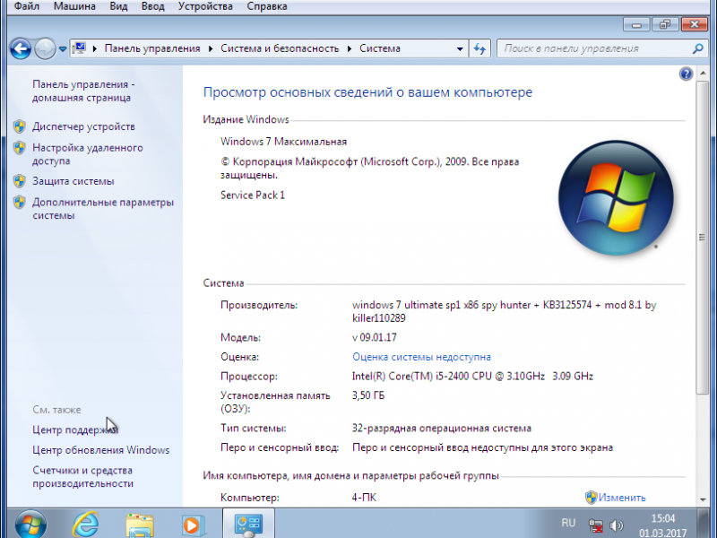The height and width of the screenshot is (538, 717).
Task: Open Дополнительные параметры системы link
Action: 103,209
